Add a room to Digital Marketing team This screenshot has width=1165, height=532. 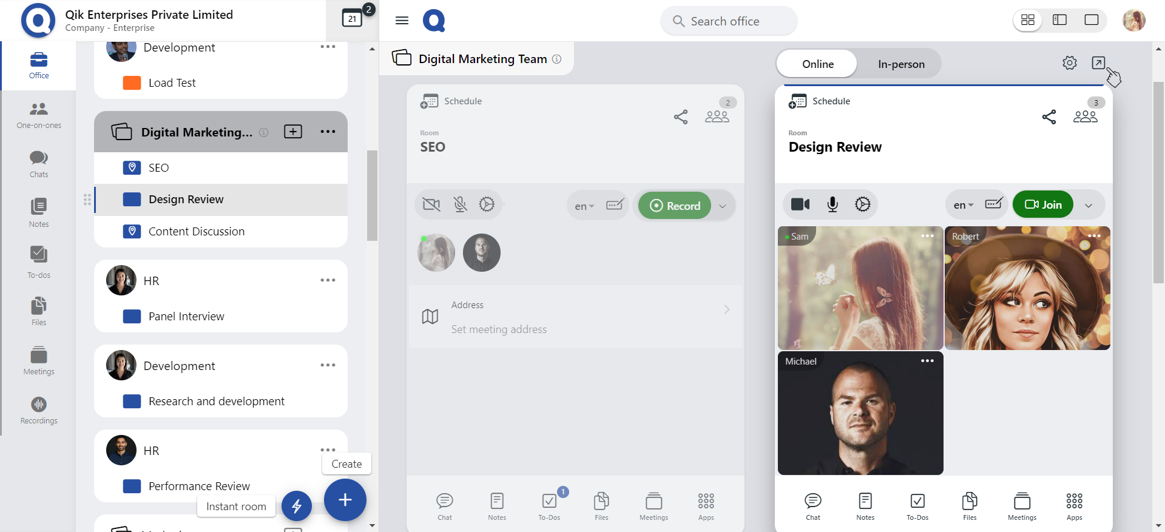click(293, 132)
